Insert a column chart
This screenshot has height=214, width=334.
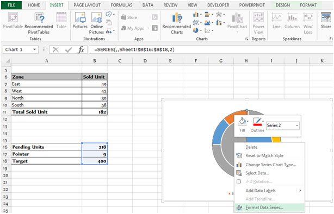coord(197,15)
